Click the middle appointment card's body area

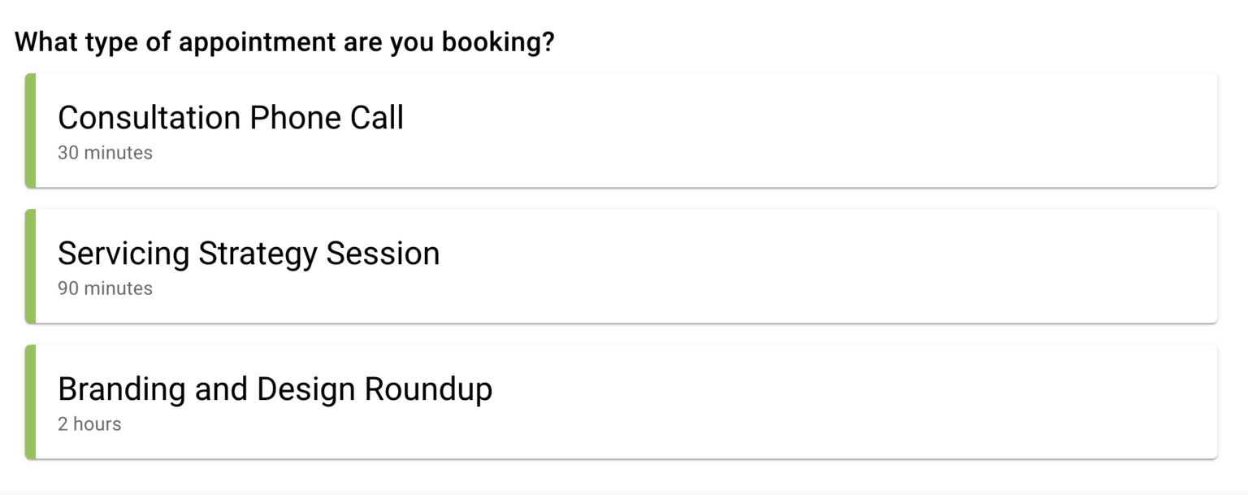pos(731,266)
